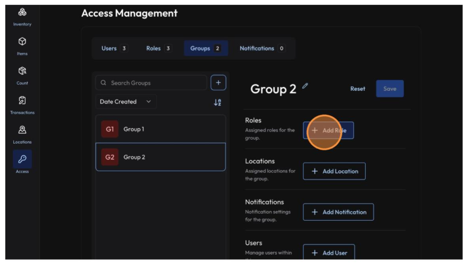Open the Inventory sidebar icon
The height and width of the screenshot is (263, 468).
pyautogui.click(x=22, y=12)
